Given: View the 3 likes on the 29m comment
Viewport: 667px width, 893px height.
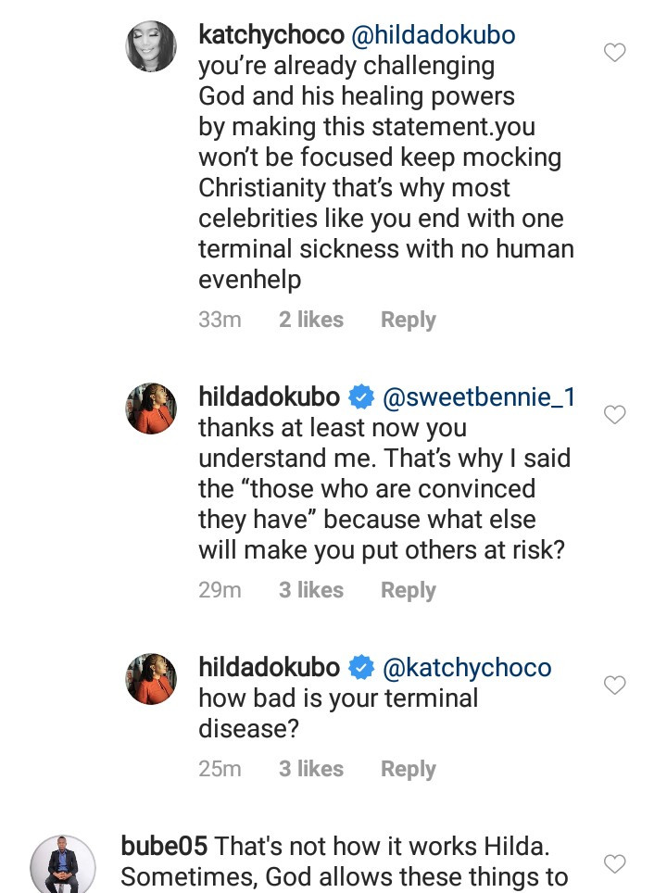Looking at the screenshot, I should (x=311, y=590).
